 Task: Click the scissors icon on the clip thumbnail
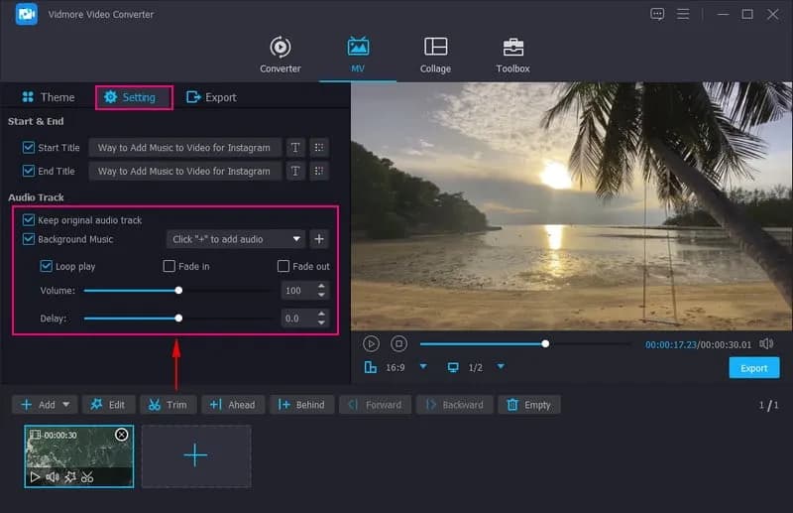pyautogui.click(x=87, y=477)
